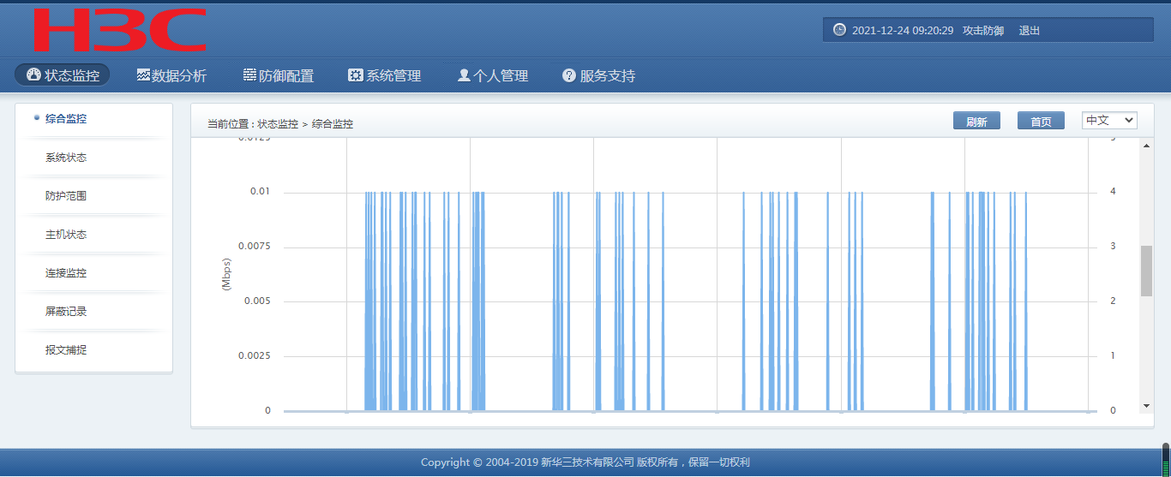The height and width of the screenshot is (477, 1171).
Task: Click the 0.0025 y-axis label
Action: pyautogui.click(x=256, y=356)
